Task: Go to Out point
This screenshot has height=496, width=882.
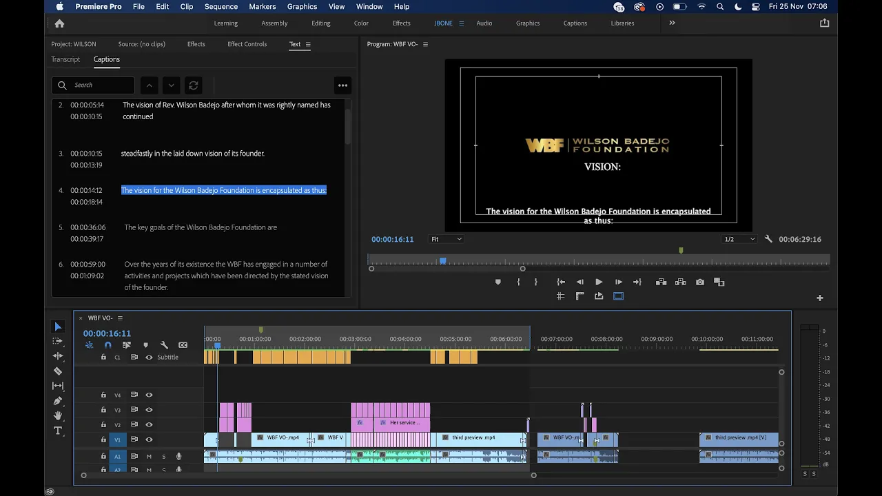Action: click(x=637, y=282)
